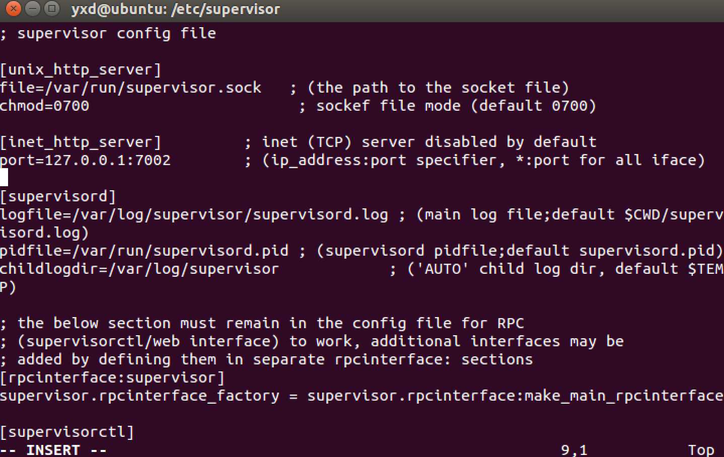Place cursor on '[unix_http_server]' section header
Screen dimensions: 724x457
coord(81,69)
